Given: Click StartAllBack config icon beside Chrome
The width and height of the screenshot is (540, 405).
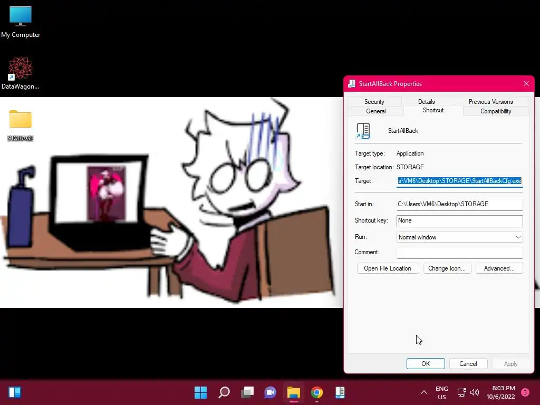Looking at the screenshot, I should point(340,392).
